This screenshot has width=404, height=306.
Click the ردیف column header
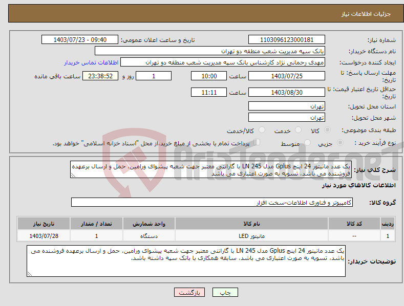388,224
